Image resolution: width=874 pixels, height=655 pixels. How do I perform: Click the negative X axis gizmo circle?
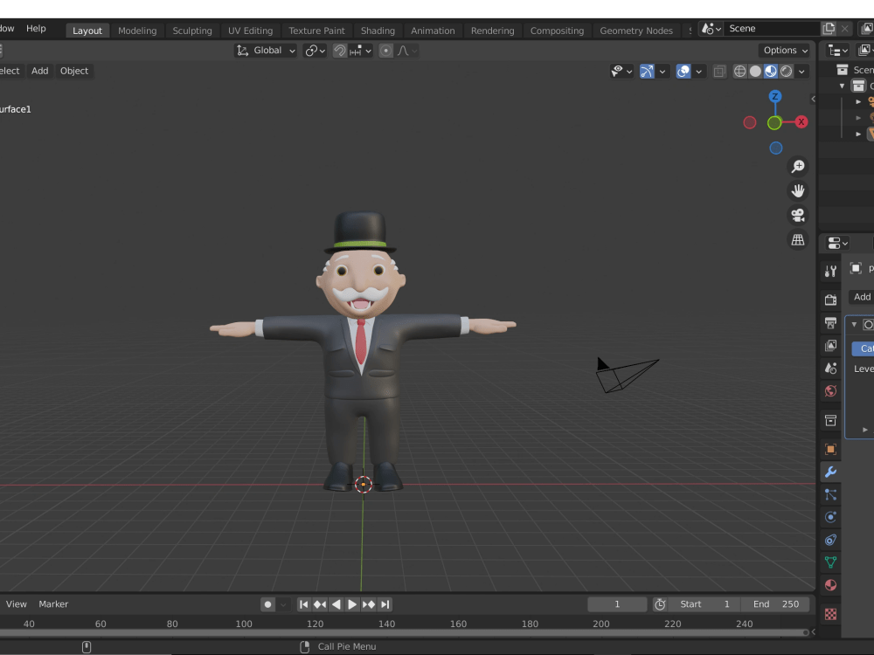(750, 122)
